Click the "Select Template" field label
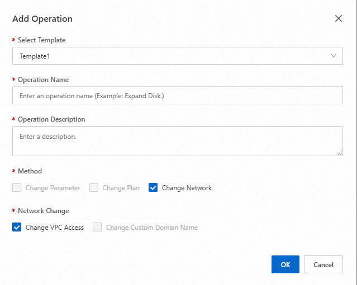The image size is (357, 285). pyautogui.click(x=41, y=40)
